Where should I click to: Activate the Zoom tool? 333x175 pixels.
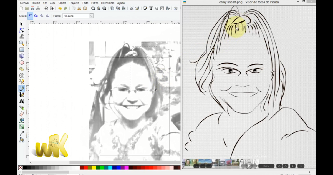[x=21, y=43]
